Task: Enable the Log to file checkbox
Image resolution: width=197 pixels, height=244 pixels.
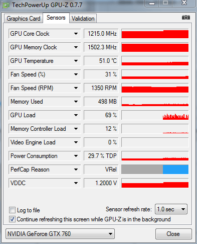Action: coord(12,210)
